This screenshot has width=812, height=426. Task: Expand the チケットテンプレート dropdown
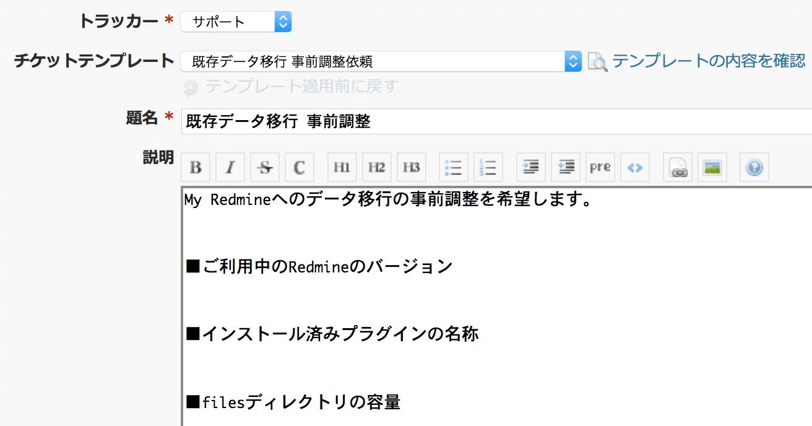381,61
